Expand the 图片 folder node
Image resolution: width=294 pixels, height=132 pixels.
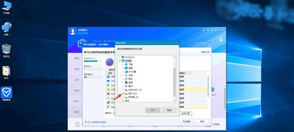point(123,86)
